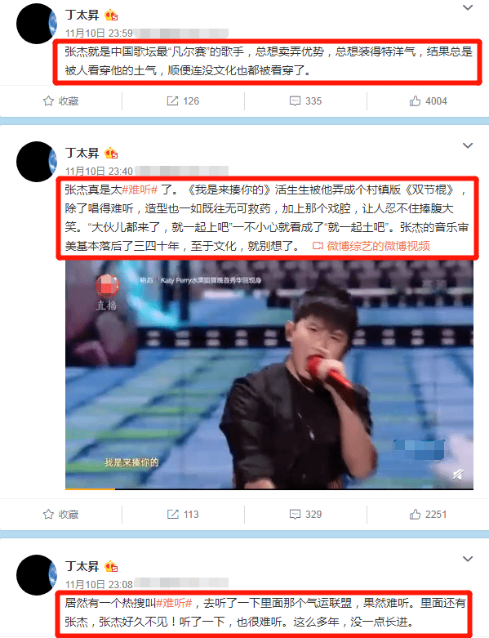Like the first post with 4004 likes

428,101
